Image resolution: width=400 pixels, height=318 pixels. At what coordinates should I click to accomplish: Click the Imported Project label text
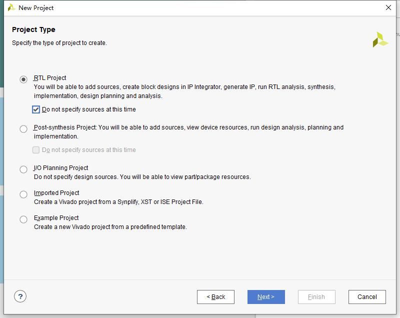pos(56,193)
